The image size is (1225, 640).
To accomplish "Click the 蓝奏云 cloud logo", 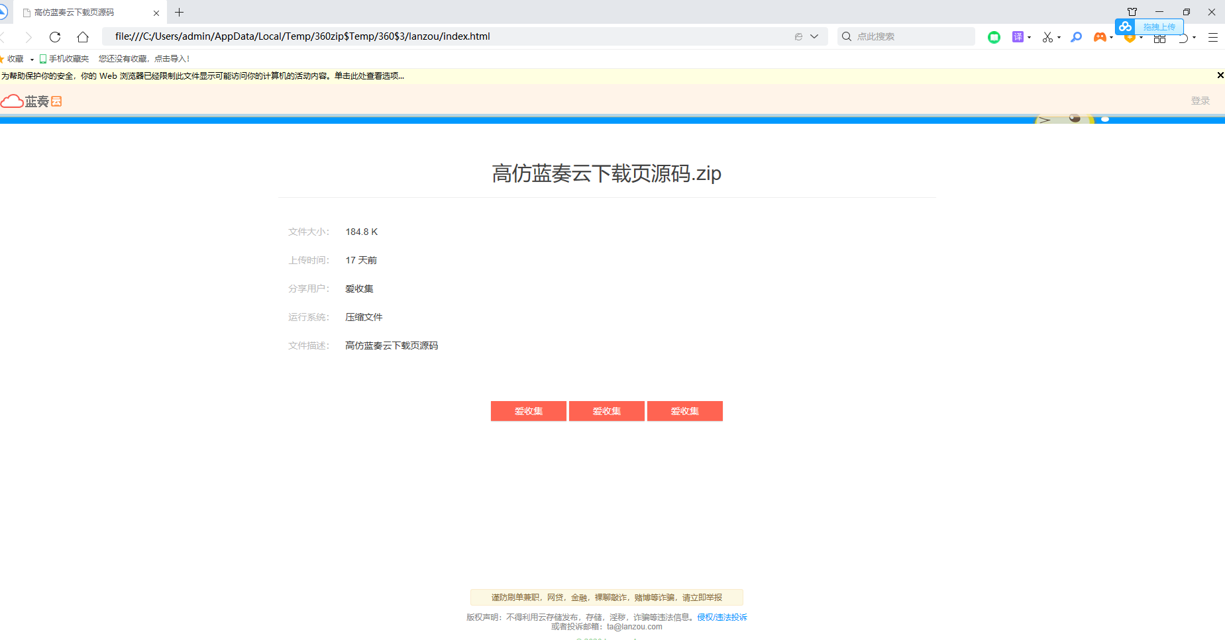I will tap(31, 101).
